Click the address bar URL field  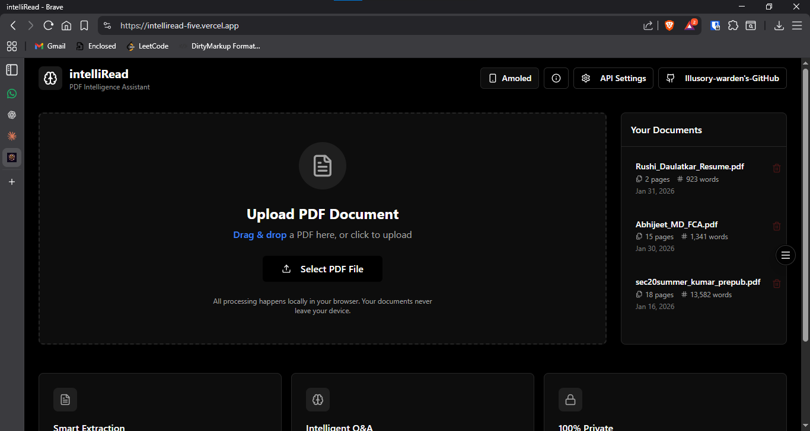[356, 25]
